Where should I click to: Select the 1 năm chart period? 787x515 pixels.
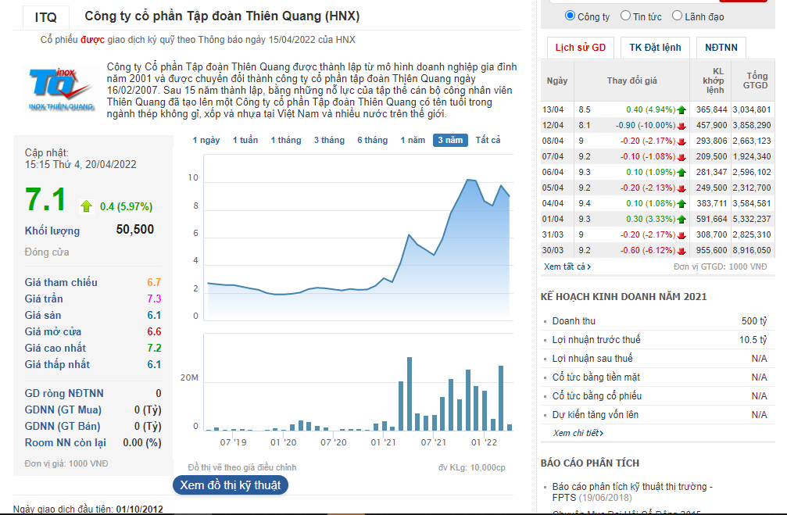(413, 140)
